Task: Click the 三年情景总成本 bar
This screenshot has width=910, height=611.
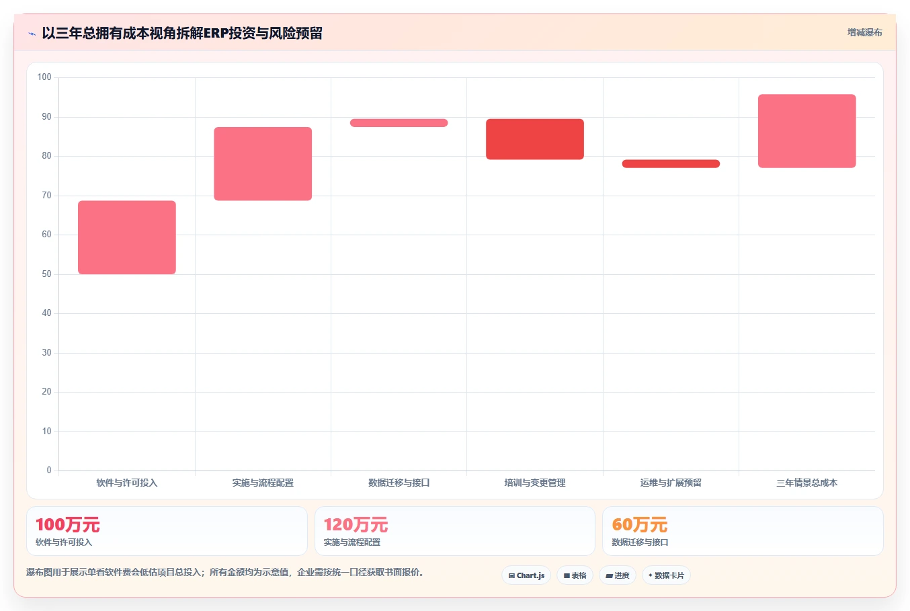Action: coord(807,131)
